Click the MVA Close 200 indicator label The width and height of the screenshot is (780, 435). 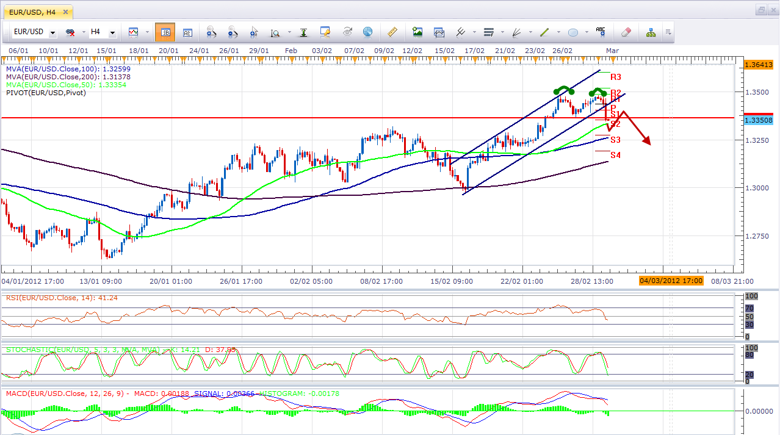point(68,77)
